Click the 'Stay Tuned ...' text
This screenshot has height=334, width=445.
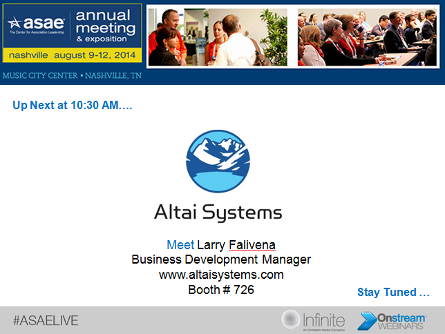coord(393,292)
